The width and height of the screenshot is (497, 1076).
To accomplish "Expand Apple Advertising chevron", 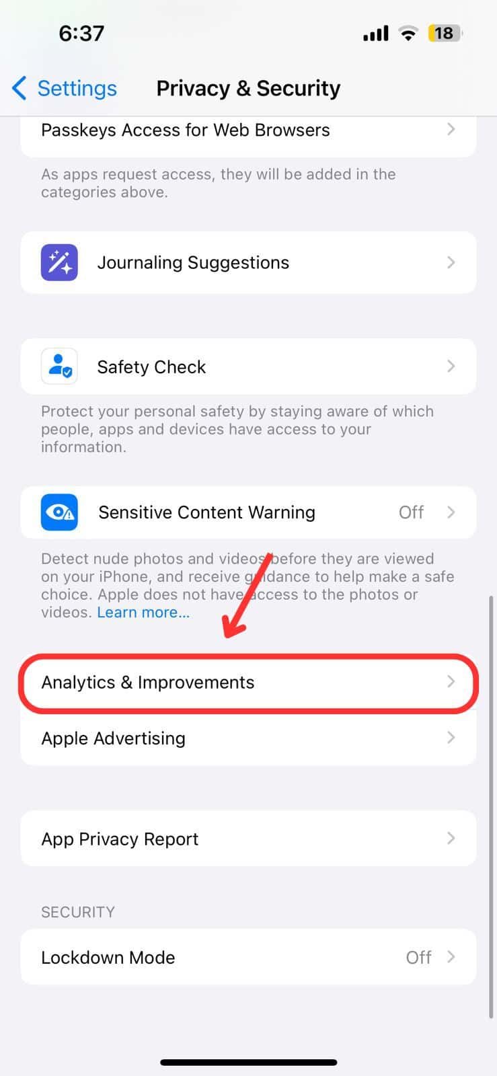I will click(451, 738).
